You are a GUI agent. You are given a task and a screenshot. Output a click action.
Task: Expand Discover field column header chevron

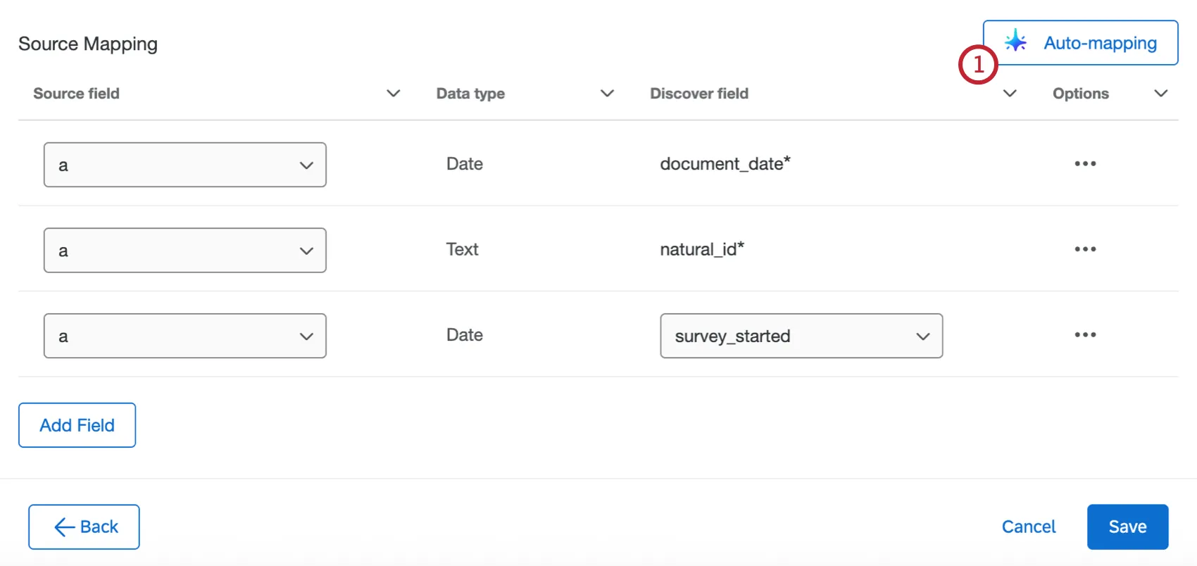1010,94
